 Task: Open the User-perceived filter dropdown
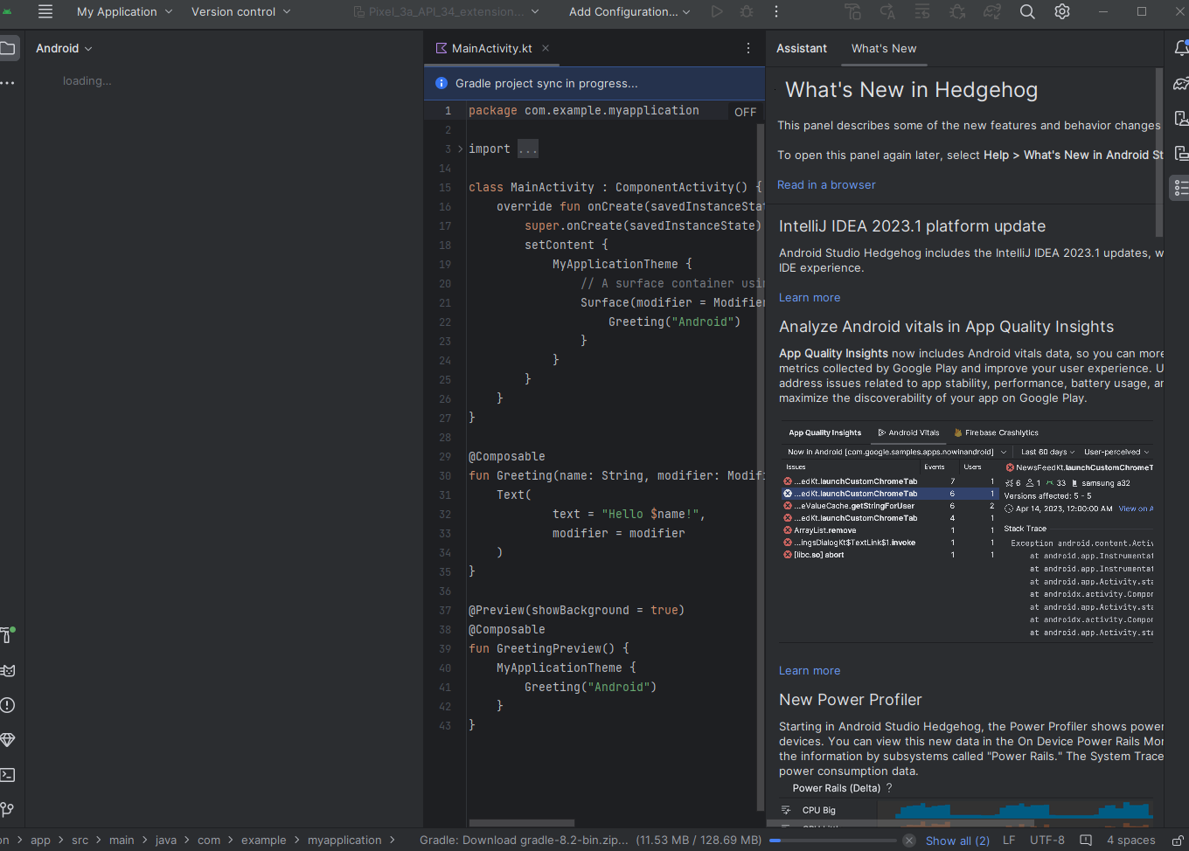[x=1116, y=452]
